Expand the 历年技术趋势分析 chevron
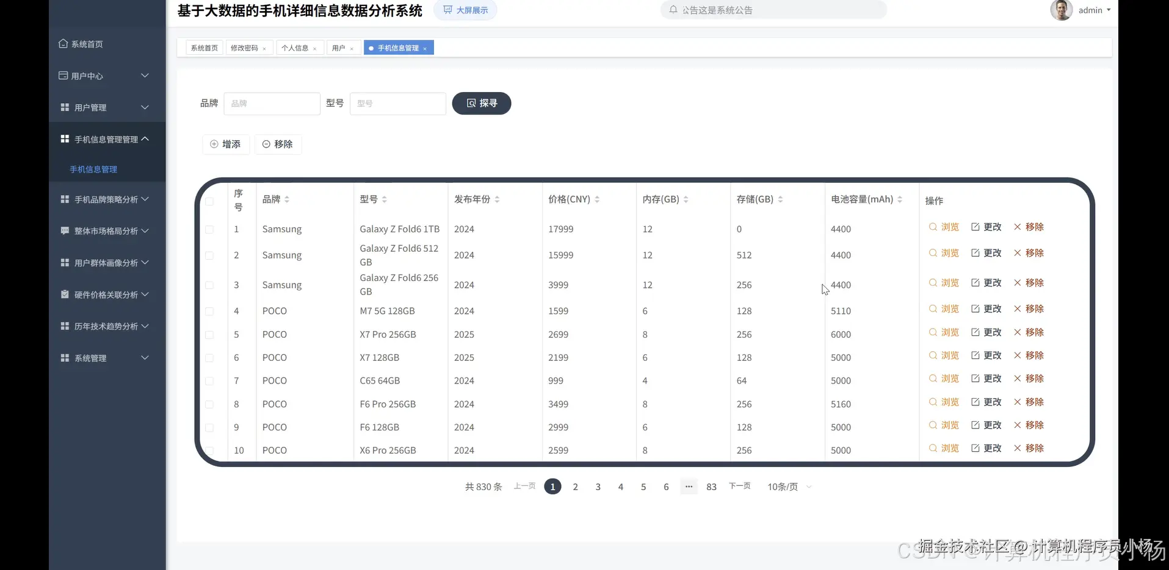The image size is (1169, 570). [x=145, y=326]
